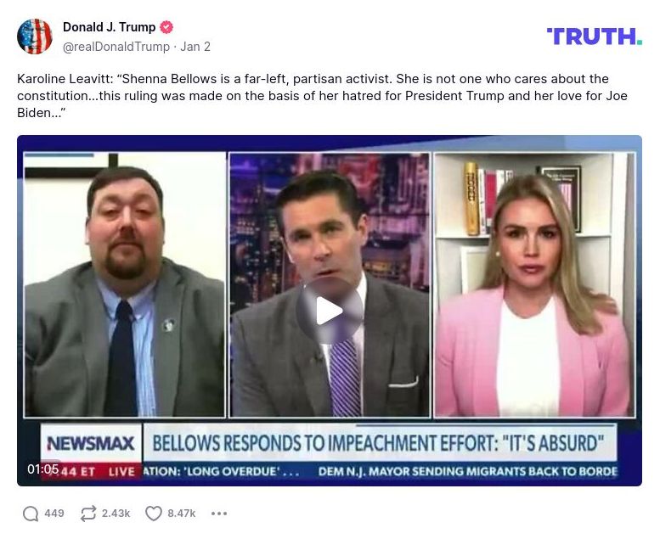Like the post with the heart icon
The width and height of the screenshot is (660, 539).
(154, 514)
